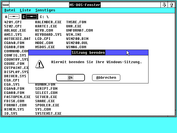Select file MODE.COM
Viewport: 177px width, 133px height.
(44, 43)
